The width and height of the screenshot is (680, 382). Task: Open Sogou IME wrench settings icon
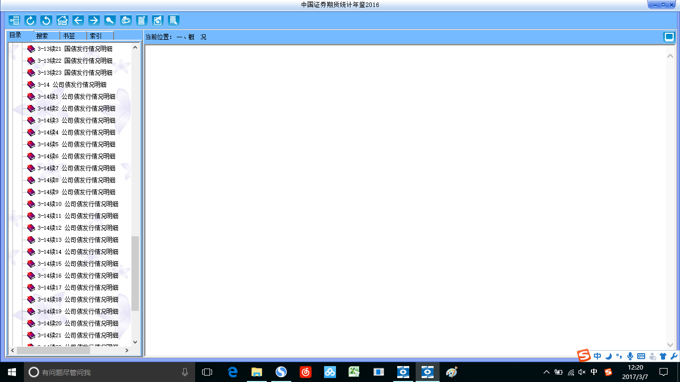coord(674,356)
